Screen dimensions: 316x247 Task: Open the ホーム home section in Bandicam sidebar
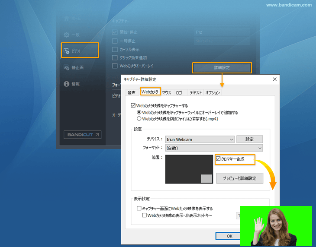click(x=73, y=19)
